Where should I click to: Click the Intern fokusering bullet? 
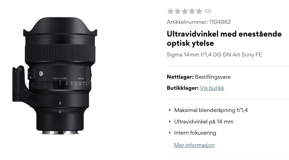pyautogui.click(x=195, y=133)
